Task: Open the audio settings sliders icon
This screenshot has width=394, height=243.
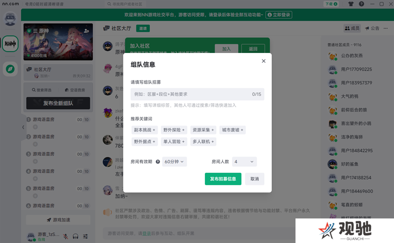Action: (x=85, y=236)
